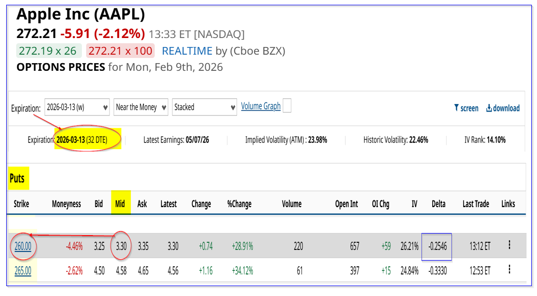Click the screen filter icon
Image resolution: width=537 pixels, height=296 pixels.
457,108
